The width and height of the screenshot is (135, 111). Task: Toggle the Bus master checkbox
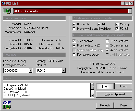point(74,24)
